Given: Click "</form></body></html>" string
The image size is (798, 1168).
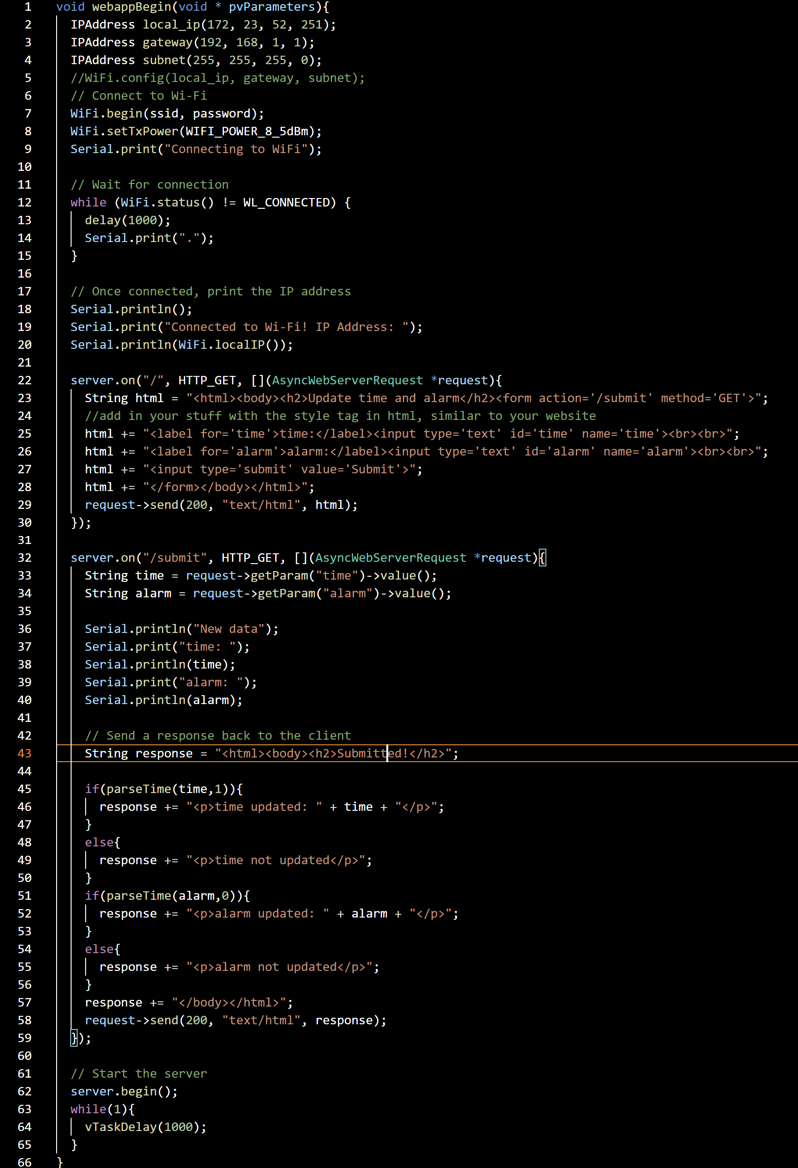Looking at the screenshot, I should click(x=225, y=487).
